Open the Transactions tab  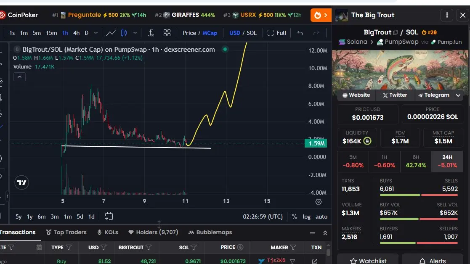pos(18,232)
